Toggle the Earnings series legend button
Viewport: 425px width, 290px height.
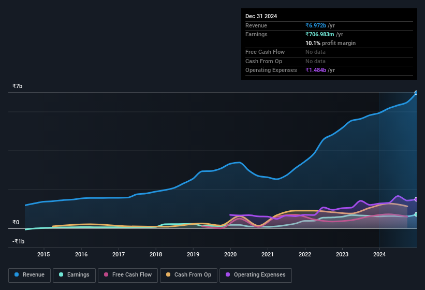tap(74, 275)
